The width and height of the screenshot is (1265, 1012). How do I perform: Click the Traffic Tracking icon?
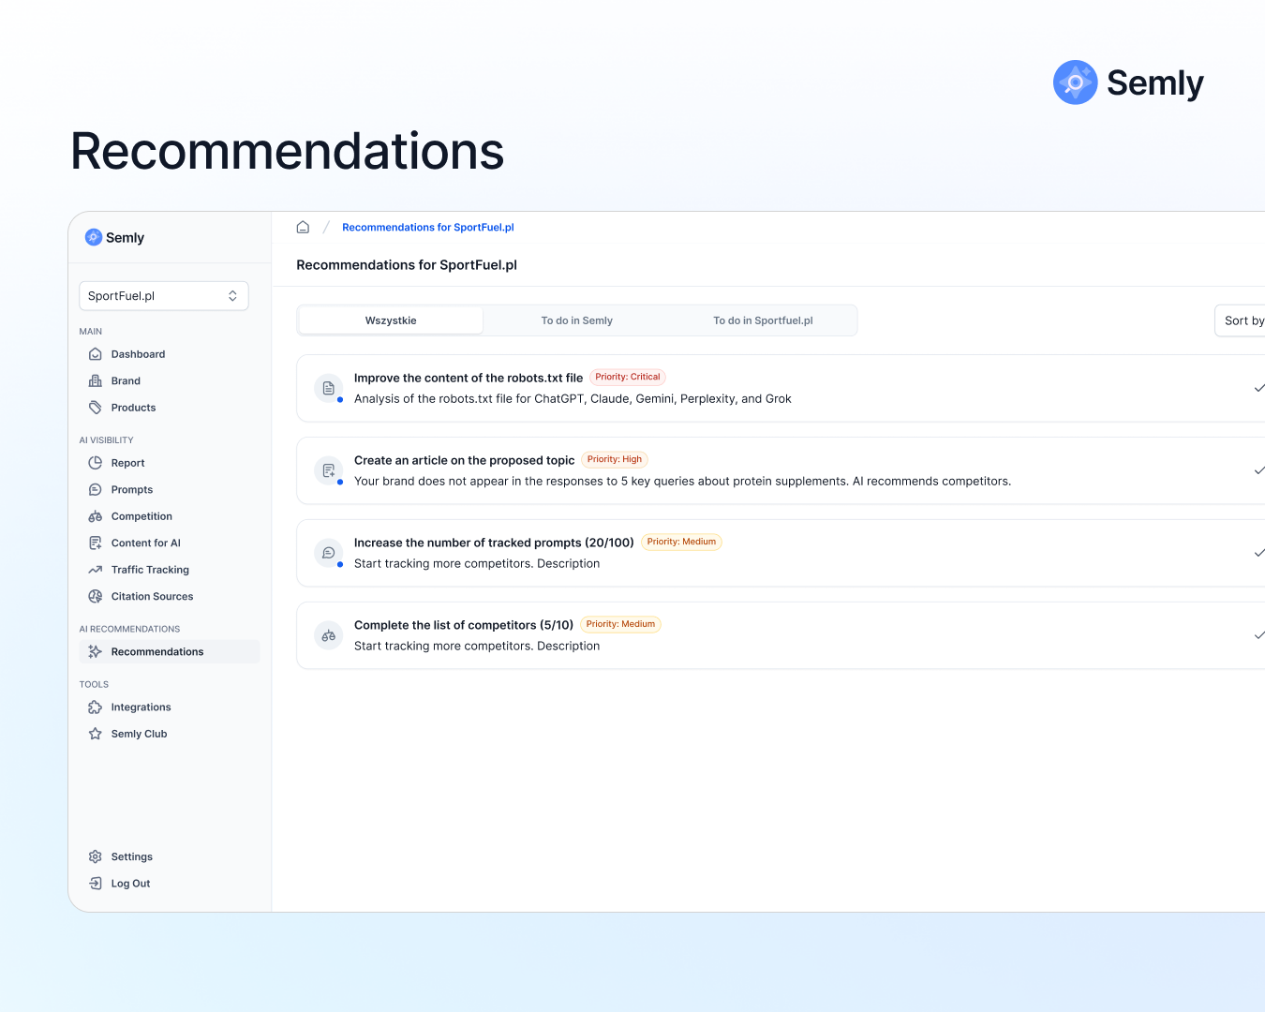[x=96, y=570]
